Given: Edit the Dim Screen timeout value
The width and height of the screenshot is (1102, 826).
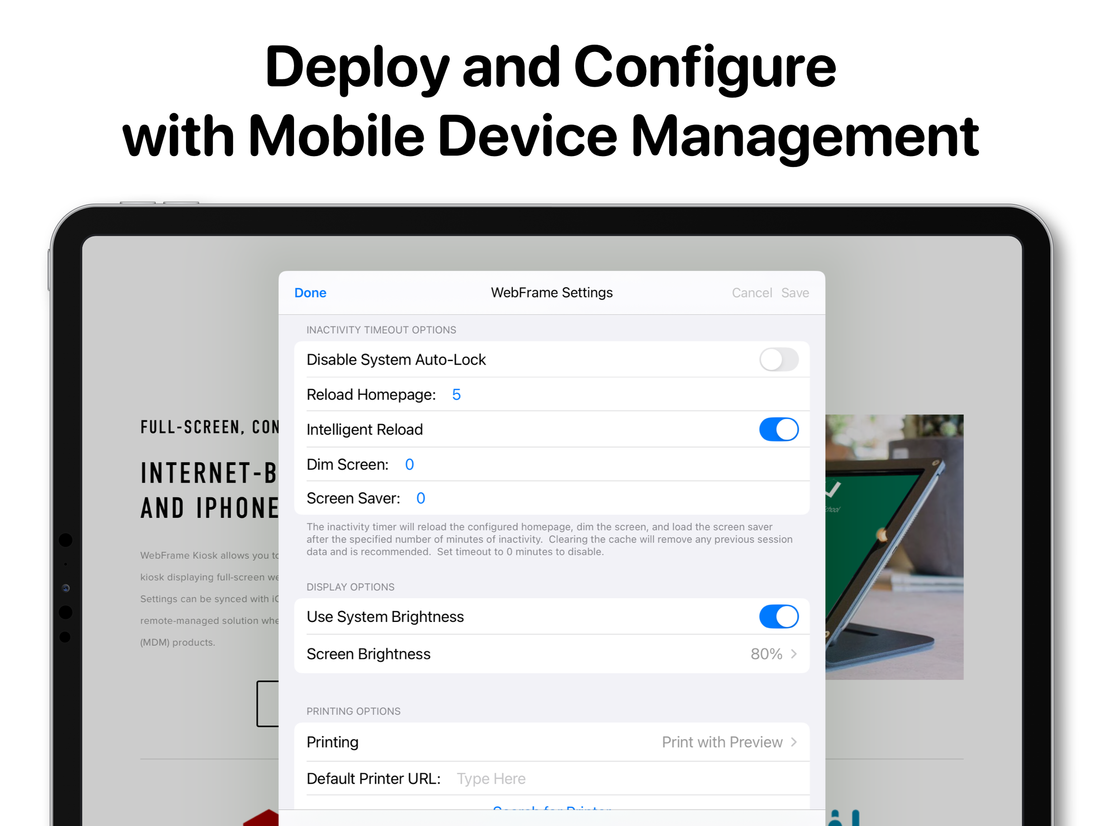Looking at the screenshot, I should (x=409, y=464).
